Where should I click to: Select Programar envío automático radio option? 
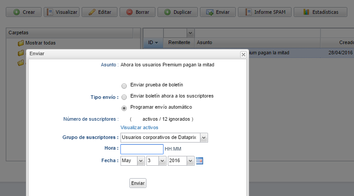coord(124,108)
